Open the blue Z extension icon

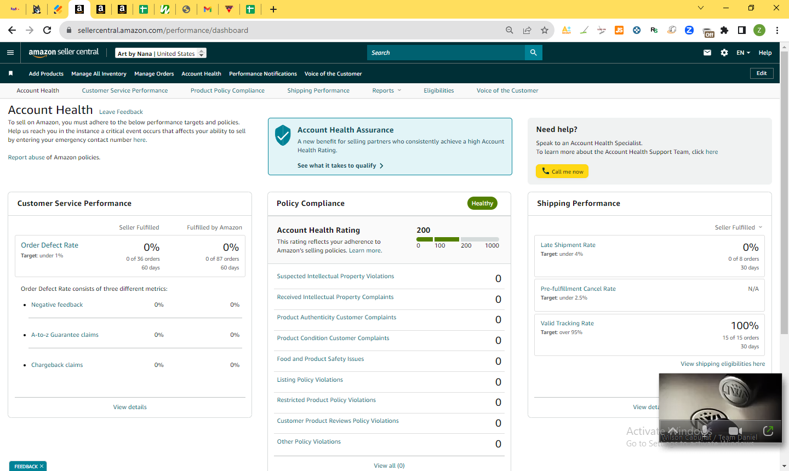tap(689, 30)
